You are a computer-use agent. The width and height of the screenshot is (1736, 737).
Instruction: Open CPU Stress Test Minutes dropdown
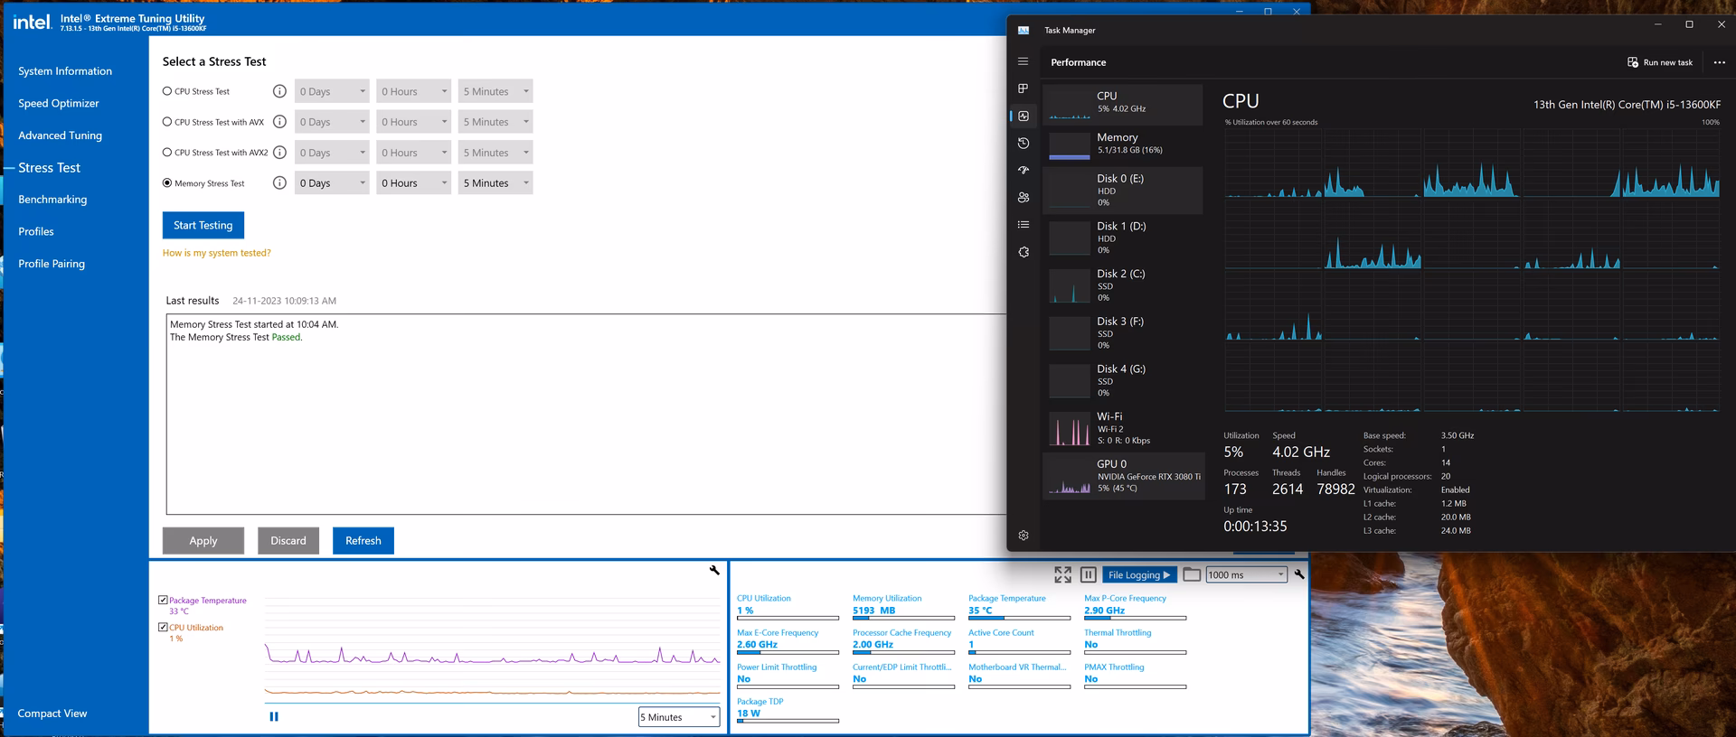click(x=495, y=91)
